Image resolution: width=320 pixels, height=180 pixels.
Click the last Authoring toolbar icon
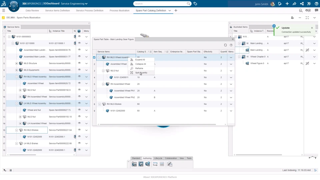[170, 164]
